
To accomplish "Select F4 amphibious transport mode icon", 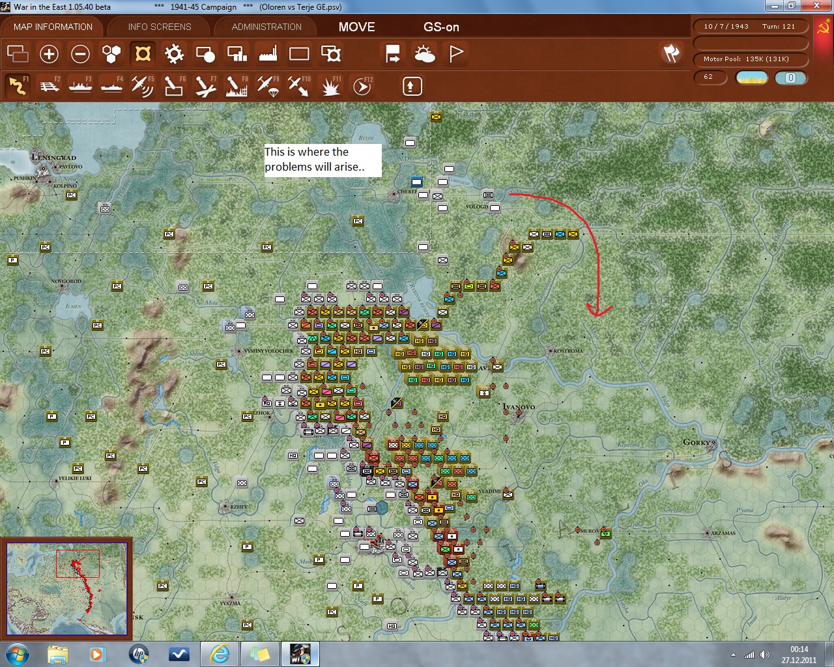I will (x=111, y=86).
